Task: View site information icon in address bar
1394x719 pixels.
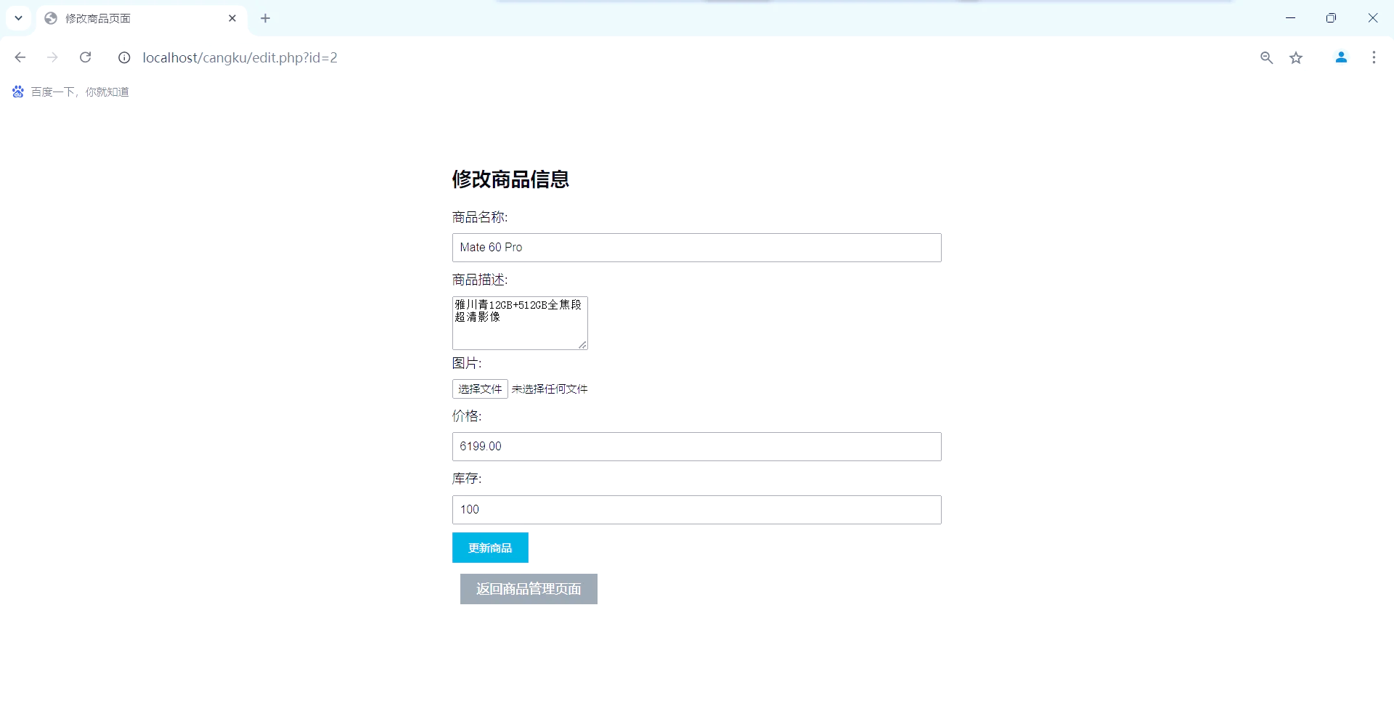Action: (x=124, y=57)
